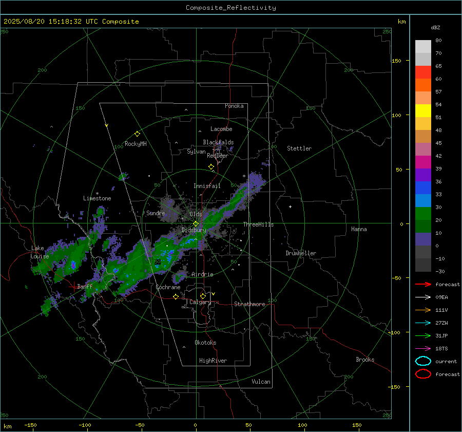Click the cyan current ellipse icon

coord(423,361)
